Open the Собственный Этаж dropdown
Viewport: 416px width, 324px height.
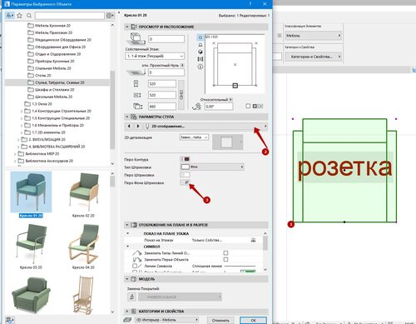[x=155, y=56]
